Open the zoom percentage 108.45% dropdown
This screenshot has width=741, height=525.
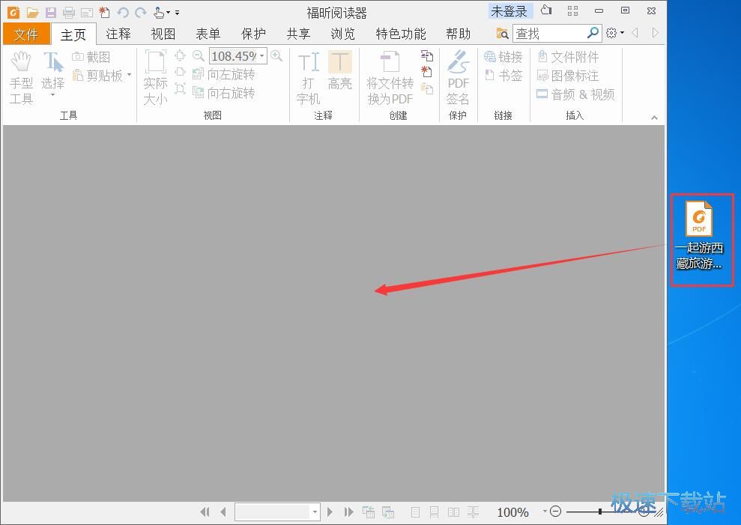263,55
